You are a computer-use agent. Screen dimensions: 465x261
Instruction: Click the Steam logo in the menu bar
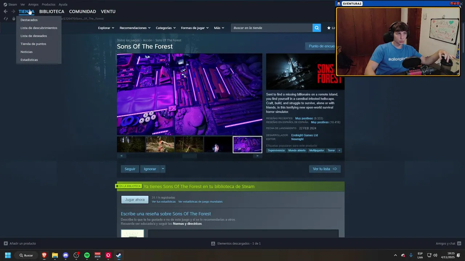[x=5, y=4]
